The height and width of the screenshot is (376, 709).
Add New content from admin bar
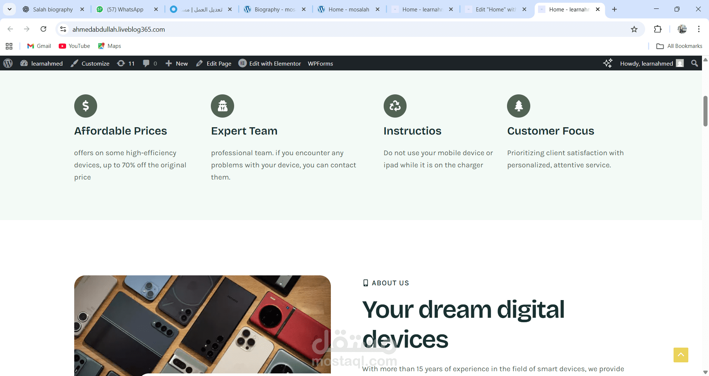click(177, 63)
